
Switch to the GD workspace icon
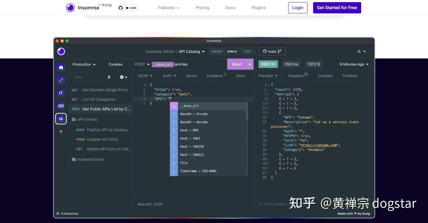tap(61, 106)
